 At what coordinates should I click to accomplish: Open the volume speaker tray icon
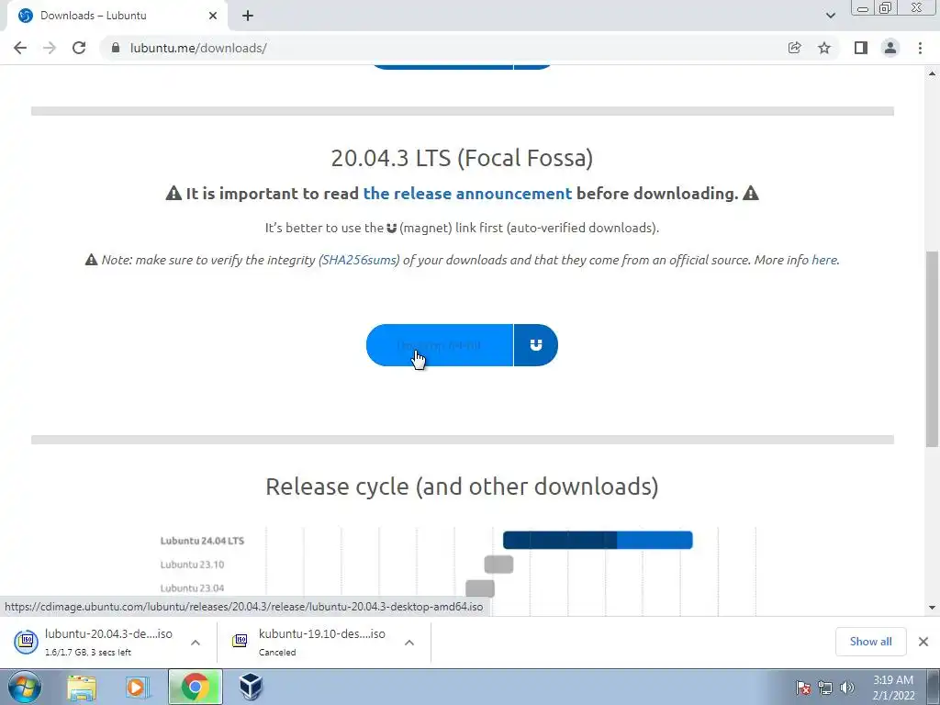pos(846,688)
